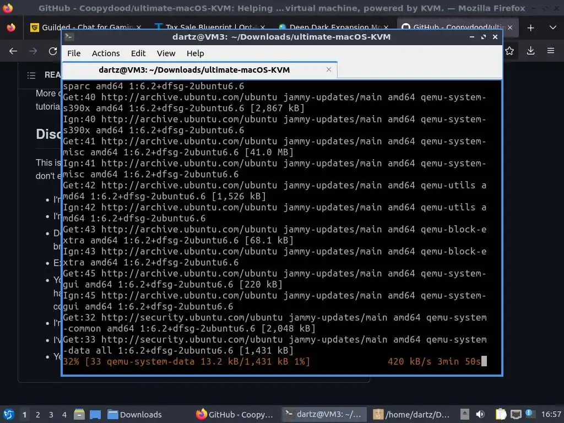This screenshot has height=423, width=564.
Task: Open the LXQt start menu
Action: click(x=9, y=414)
